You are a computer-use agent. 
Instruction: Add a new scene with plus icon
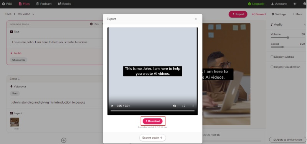64,140
